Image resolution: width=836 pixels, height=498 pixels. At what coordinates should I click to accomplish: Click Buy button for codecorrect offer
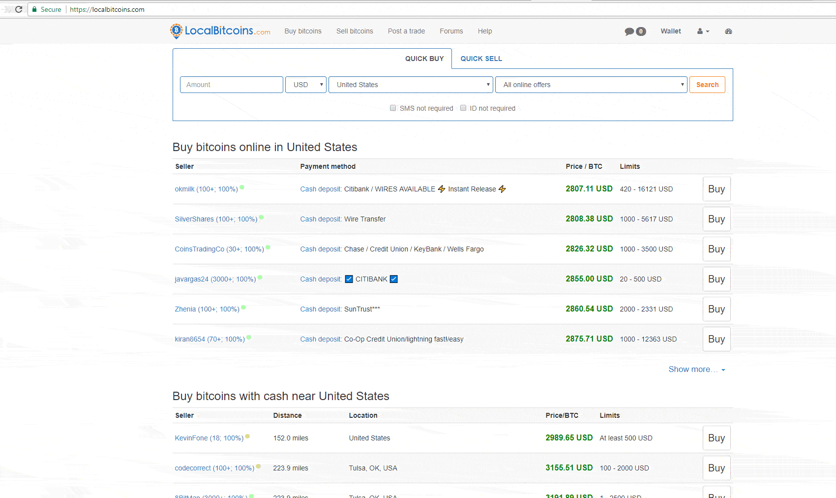(717, 468)
